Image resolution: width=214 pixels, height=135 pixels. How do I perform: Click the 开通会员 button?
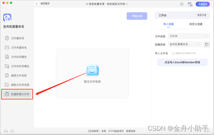pos(203,4)
